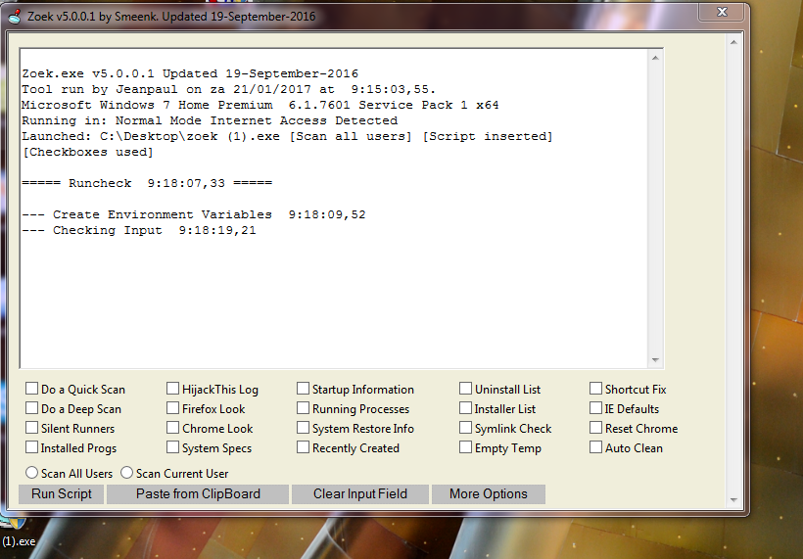Enable the Do a Quick Scan checkbox

[x=31, y=389]
